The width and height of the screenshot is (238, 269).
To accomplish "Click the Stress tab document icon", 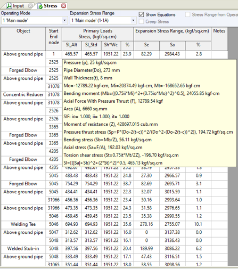I will click(40, 6).
